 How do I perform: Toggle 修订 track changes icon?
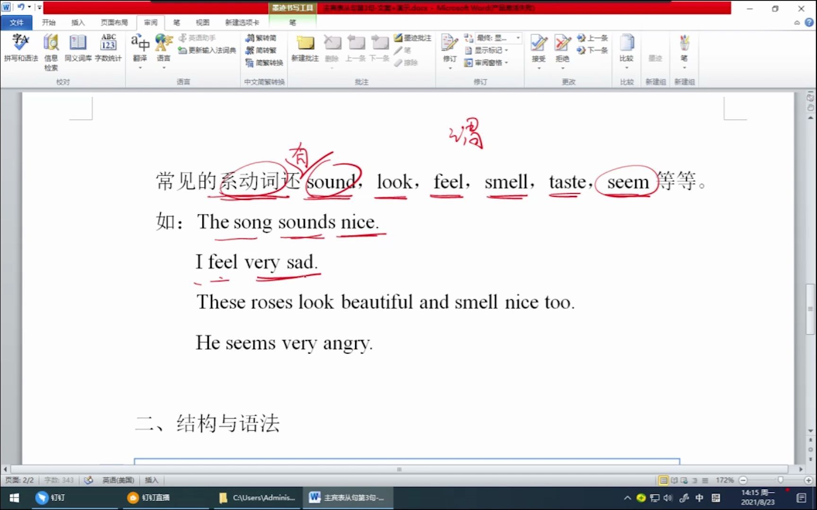click(x=450, y=43)
